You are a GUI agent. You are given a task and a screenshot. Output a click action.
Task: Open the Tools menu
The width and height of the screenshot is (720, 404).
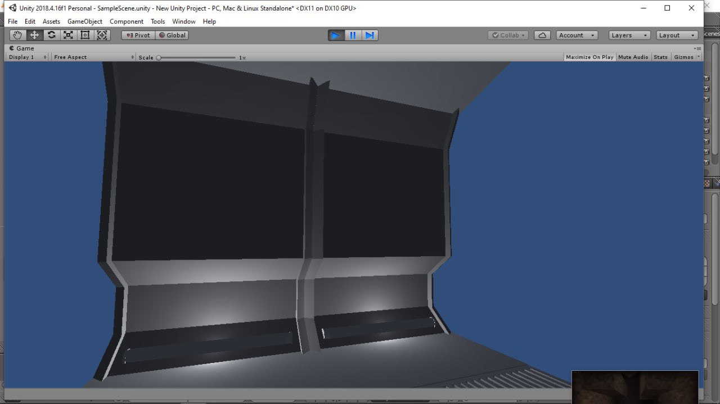pos(158,21)
